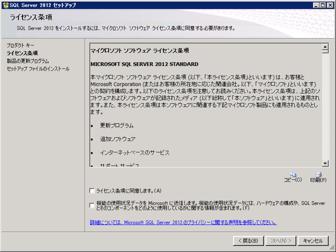This screenshot has width=336, height=252.
Task: Click the license text scrollbar down arrow
Action: [x=325, y=164]
